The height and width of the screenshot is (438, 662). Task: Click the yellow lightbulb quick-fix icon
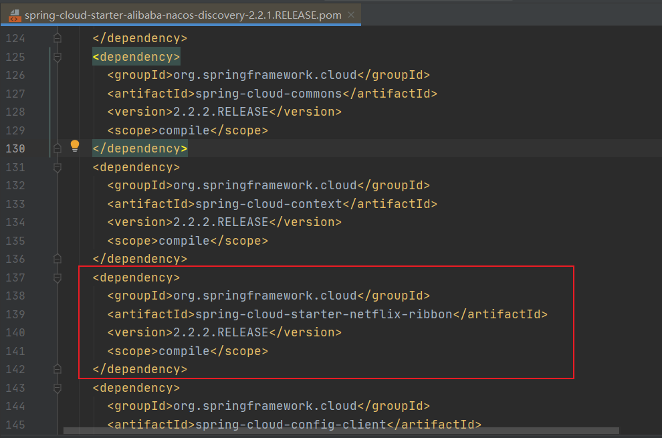[75, 146]
